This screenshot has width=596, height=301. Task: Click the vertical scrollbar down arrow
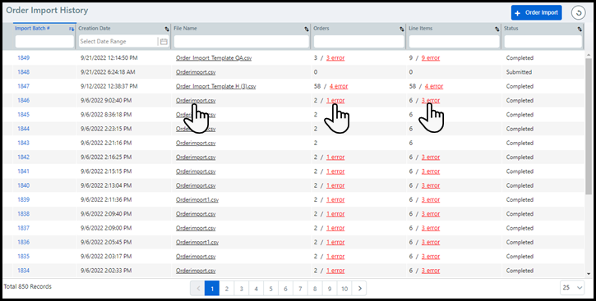(589, 274)
